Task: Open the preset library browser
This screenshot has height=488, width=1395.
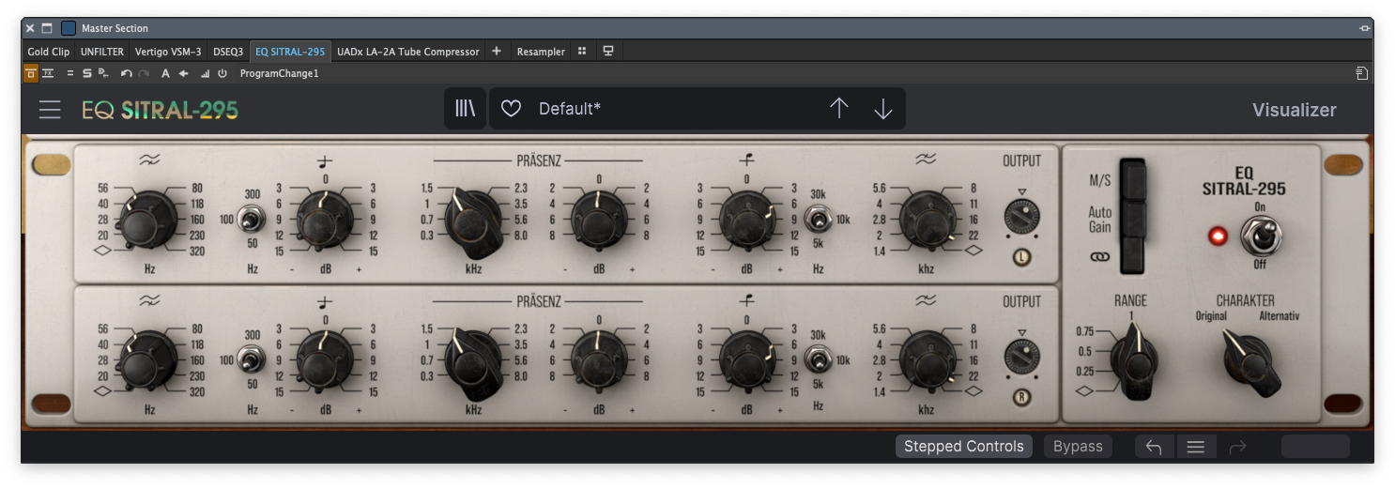Action: 466,109
